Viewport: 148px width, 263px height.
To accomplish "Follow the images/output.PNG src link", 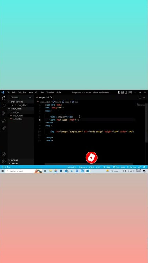I will pos(72,131).
